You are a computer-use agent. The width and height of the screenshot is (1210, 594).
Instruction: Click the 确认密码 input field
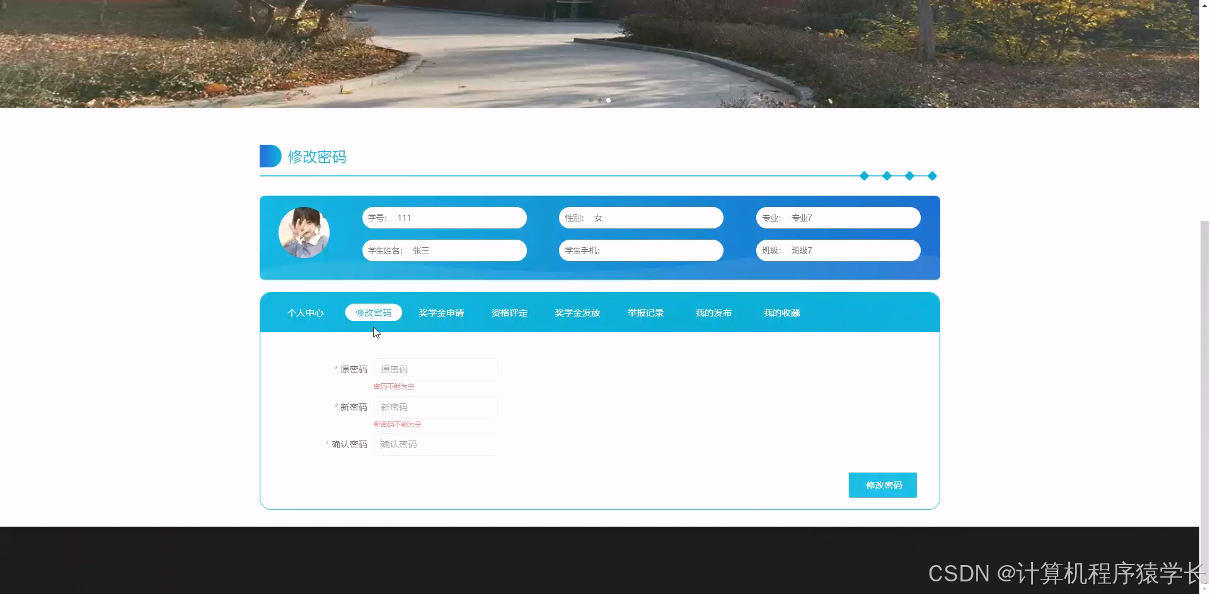coord(435,444)
